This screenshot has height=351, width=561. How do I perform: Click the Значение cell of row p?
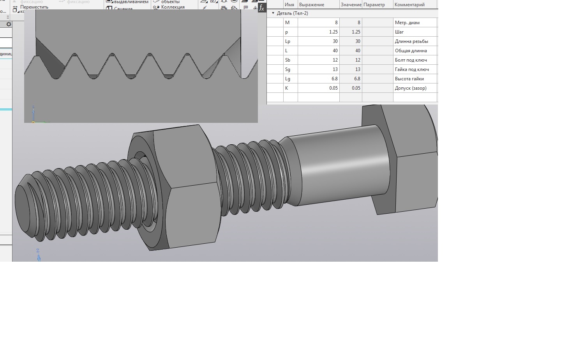point(351,32)
